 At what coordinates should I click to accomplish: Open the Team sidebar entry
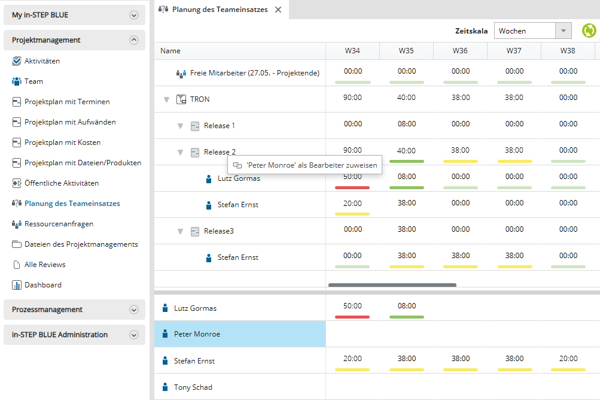33,81
